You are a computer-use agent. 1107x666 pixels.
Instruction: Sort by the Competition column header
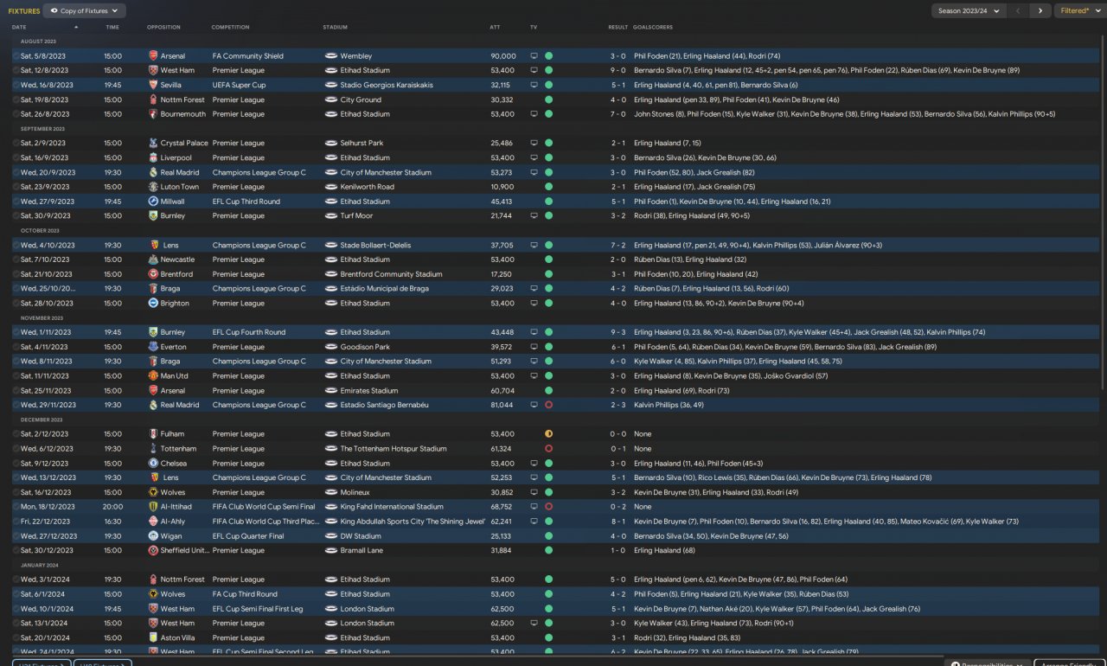pos(231,28)
